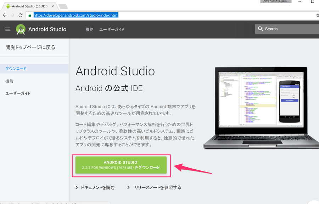This screenshot has width=319, height=204.
Task: Click the chevron beside ドキュメントを読む
Action: 77,187
